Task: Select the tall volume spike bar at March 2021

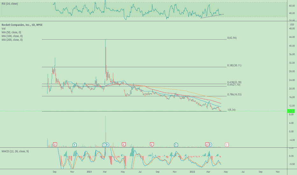Action: (x=105, y=131)
